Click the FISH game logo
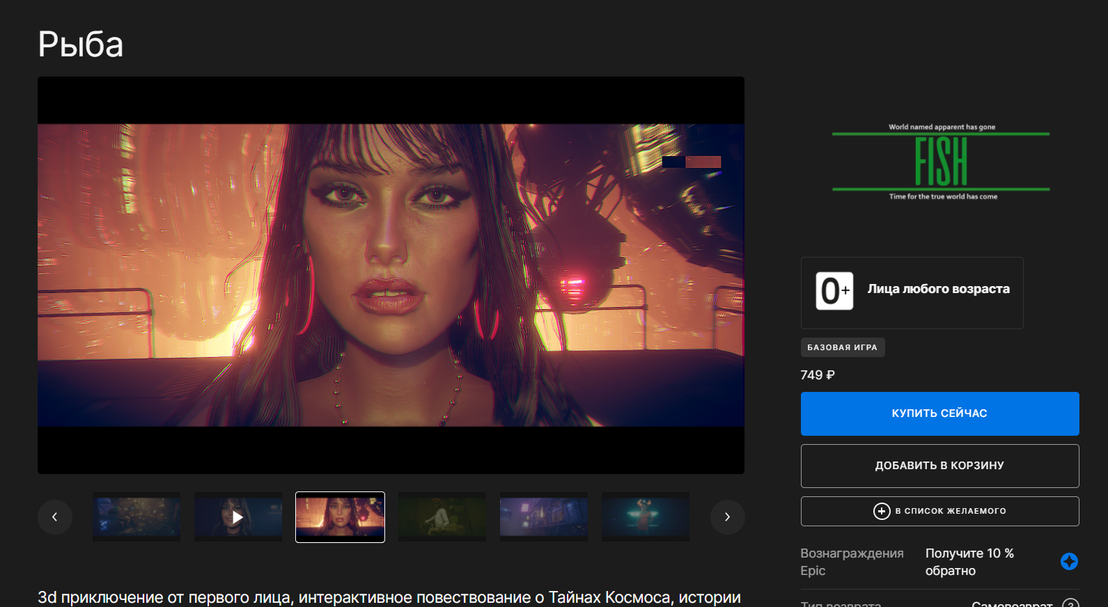 (x=940, y=163)
